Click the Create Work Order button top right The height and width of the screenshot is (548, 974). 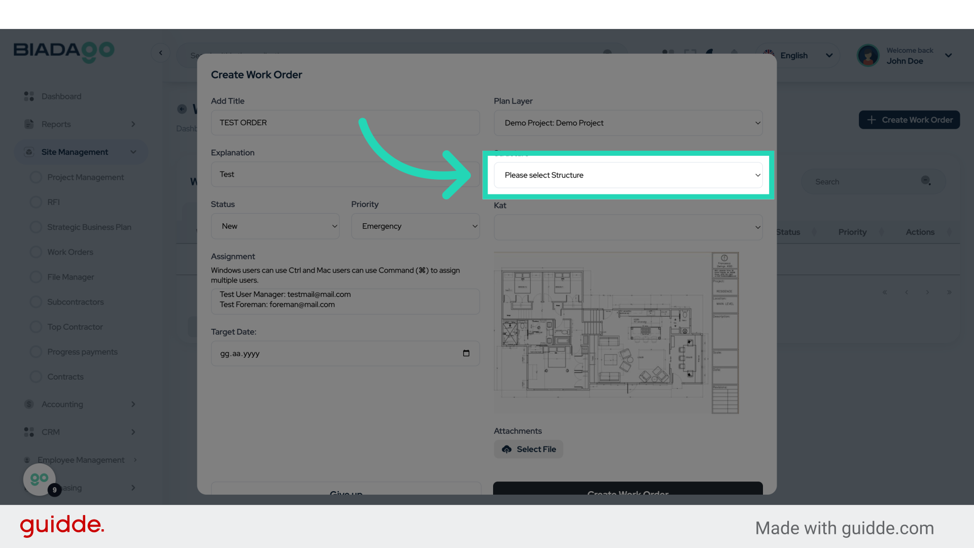[x=909, y=120]
